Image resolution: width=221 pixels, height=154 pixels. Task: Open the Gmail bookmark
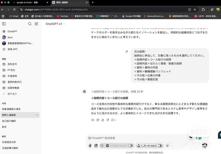click(x=14, y=16)
